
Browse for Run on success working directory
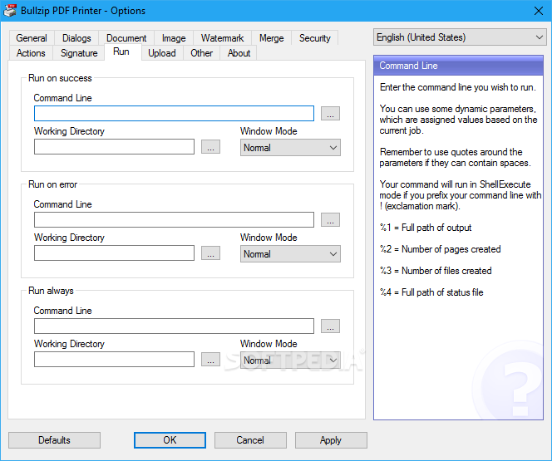[x=210, y=147]
